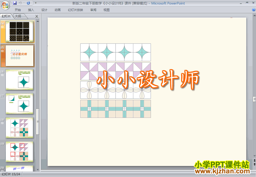Minimize the PowerPoint window
This screenshot has height=177, width=256.
(x=241, y=3)
